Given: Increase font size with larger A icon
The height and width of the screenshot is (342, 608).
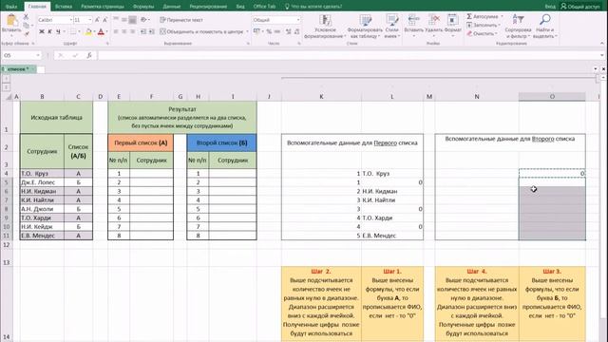Looking at the screenshot, I should (97, 20).
